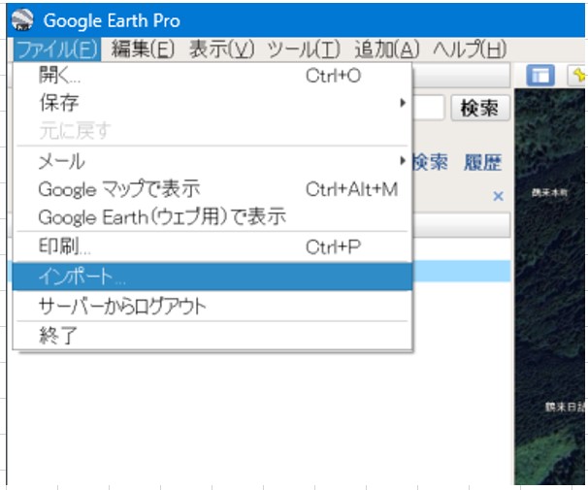Open the ツール(T) menu
Image resolution: width=588 pixels, height=490 pixels.
point(304,49)
